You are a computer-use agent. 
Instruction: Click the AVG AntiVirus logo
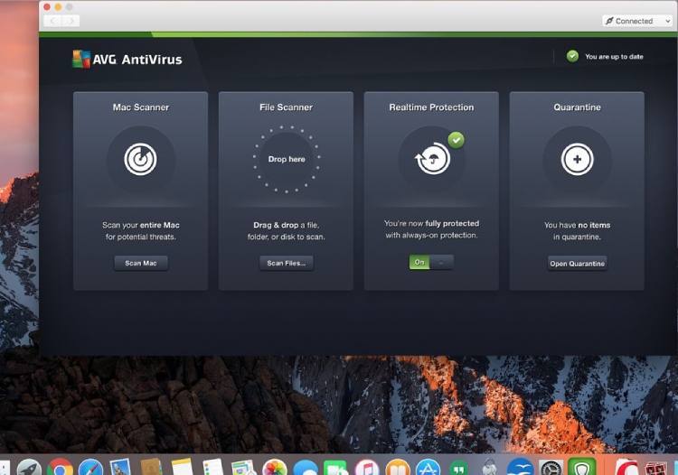[127, 60]
